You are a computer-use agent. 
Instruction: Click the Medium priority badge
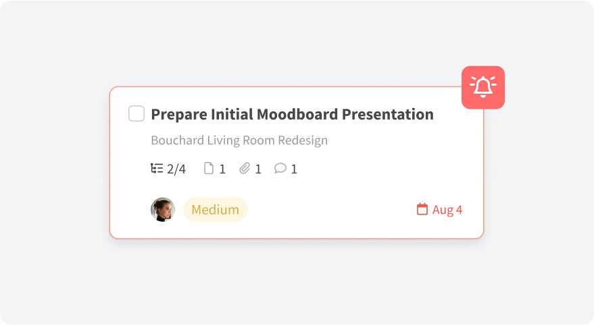[216, 210]
